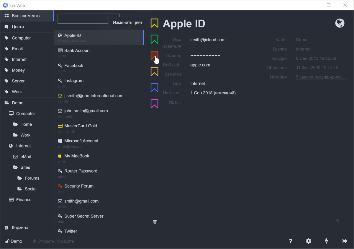Click the lock/sign-out icon in footer
This screenshot has width=354, height=249.
coord(344,241)
